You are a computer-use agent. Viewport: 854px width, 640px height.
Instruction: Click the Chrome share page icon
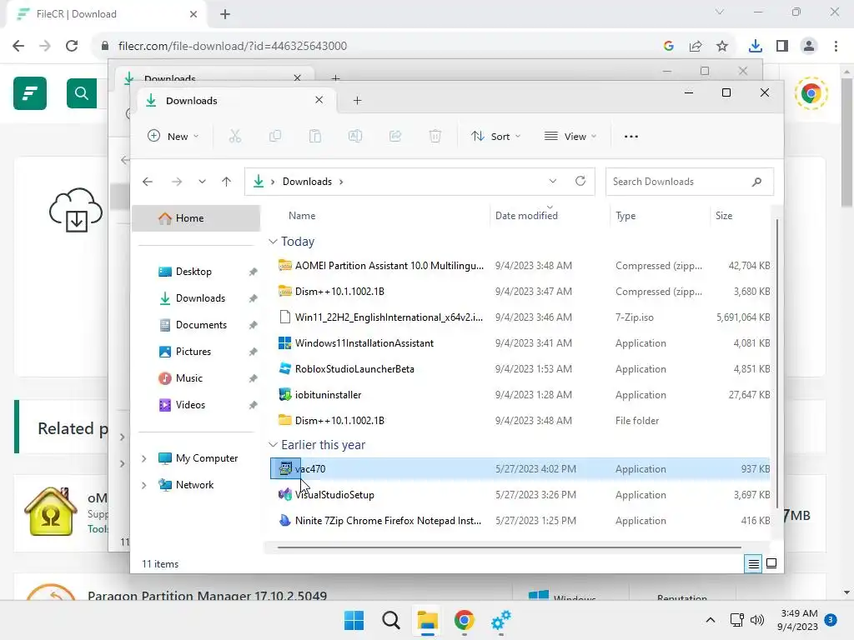pyautogui.click(x=696, y=47)
